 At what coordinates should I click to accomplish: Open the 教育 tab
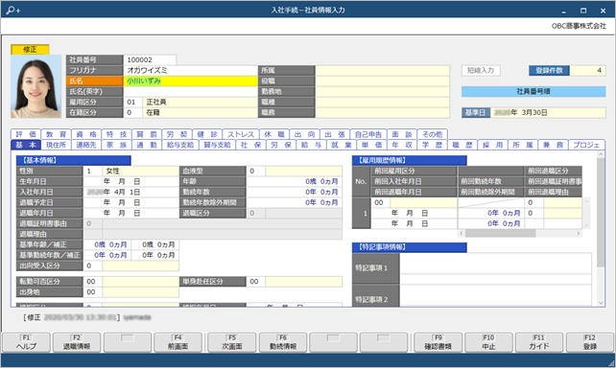point(56,134)
